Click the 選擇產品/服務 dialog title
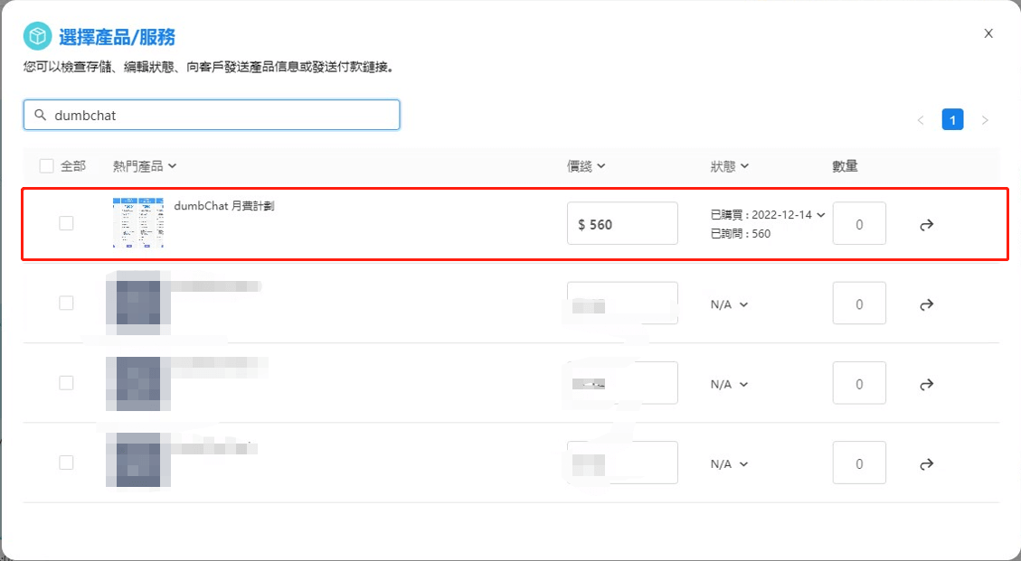Screen dimensions: 1021x561 (x=118, y=37)
